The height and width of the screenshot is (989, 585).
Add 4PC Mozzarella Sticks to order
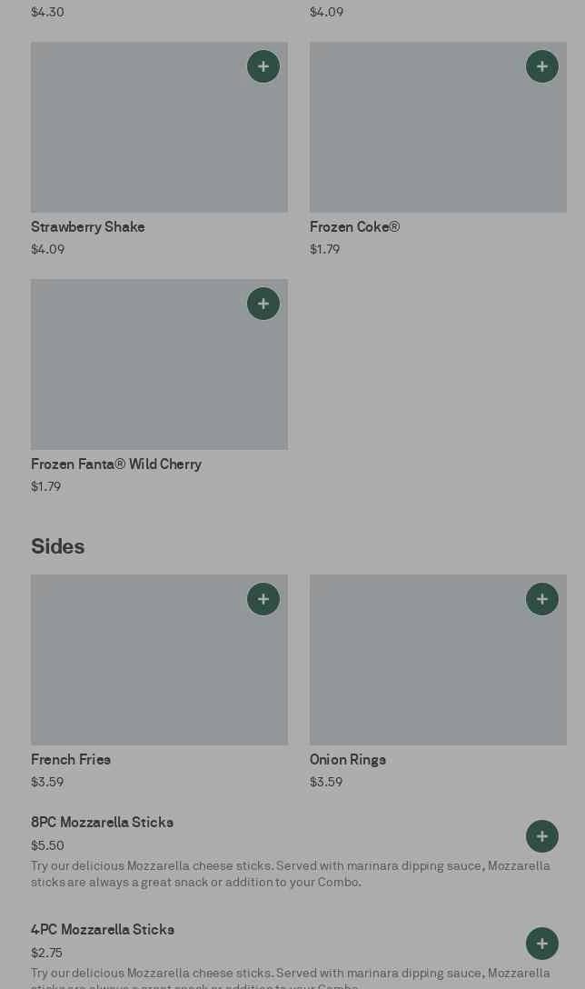coord(542,944)
